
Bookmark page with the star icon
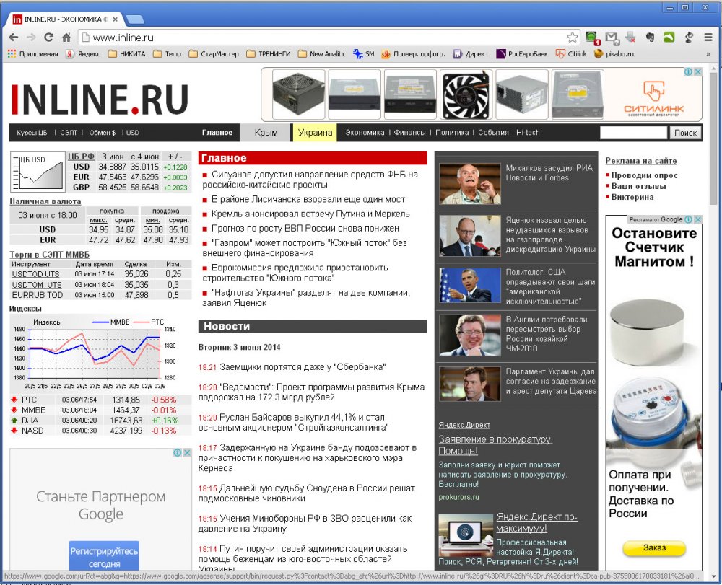pos(572,38)
